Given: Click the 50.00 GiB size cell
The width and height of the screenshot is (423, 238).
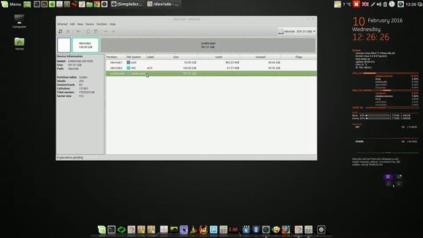Looking at the screenshot, I should pyautogui.click(x=190, y=62).
